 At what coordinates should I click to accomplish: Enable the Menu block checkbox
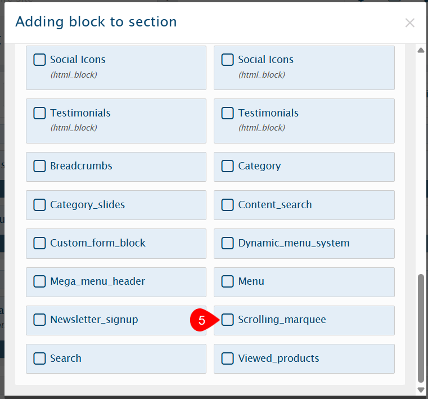(227, 281)
